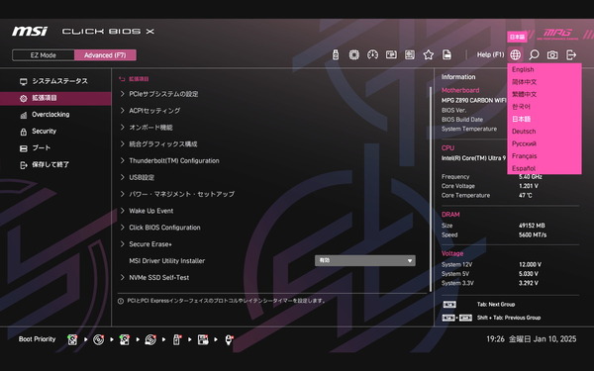Screen dimensions: 594x371
Task: Select Advanced (F7) mode
Action: pos(105,55)
